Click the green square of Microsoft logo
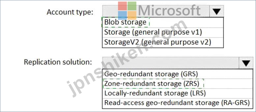 pos(132,6)
